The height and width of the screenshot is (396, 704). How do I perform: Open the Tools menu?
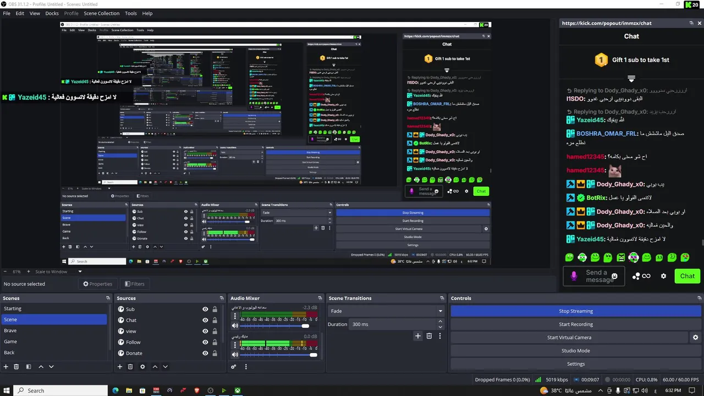(x=131, y=13)
